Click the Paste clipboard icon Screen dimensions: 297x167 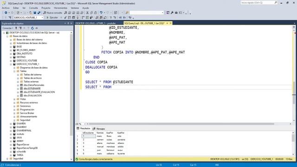point(96,13)
